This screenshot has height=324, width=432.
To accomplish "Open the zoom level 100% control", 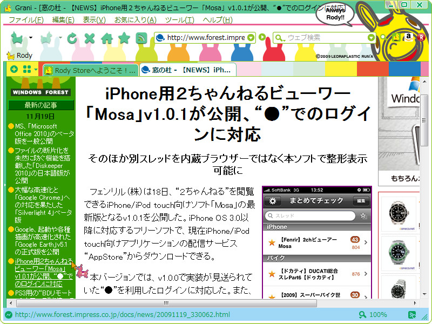I will click(x=373, y=315).
